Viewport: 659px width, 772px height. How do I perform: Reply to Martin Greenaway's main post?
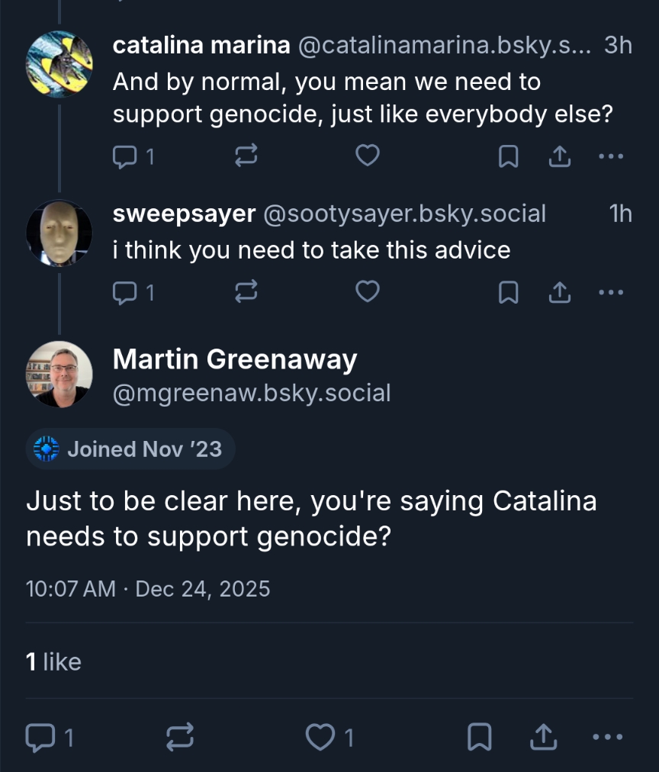click(40, 737)
